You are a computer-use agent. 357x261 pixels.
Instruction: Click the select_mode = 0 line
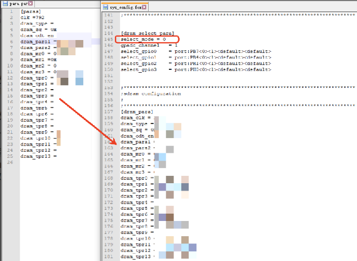tap(143, 40)
